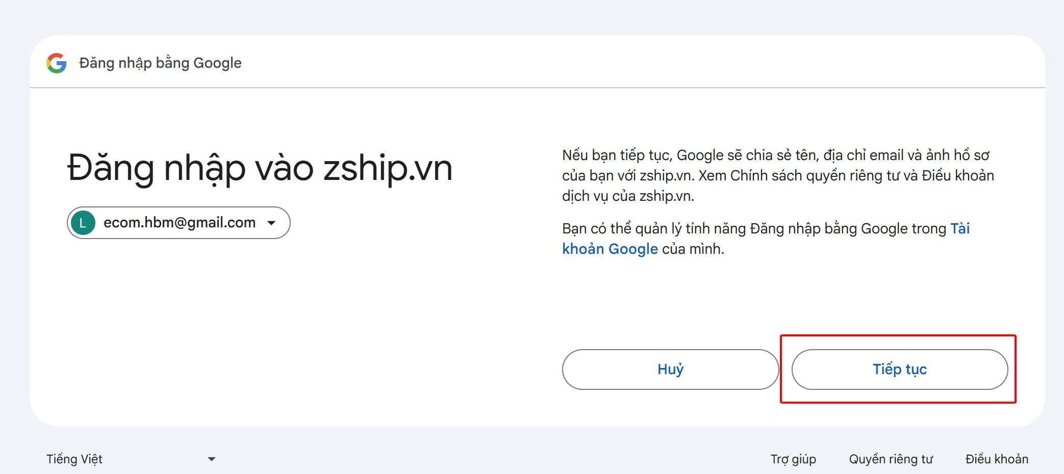Screen dimensions: 1064x474
Task: Open the Tiếng Việt language selector
Action: [74, 459]
